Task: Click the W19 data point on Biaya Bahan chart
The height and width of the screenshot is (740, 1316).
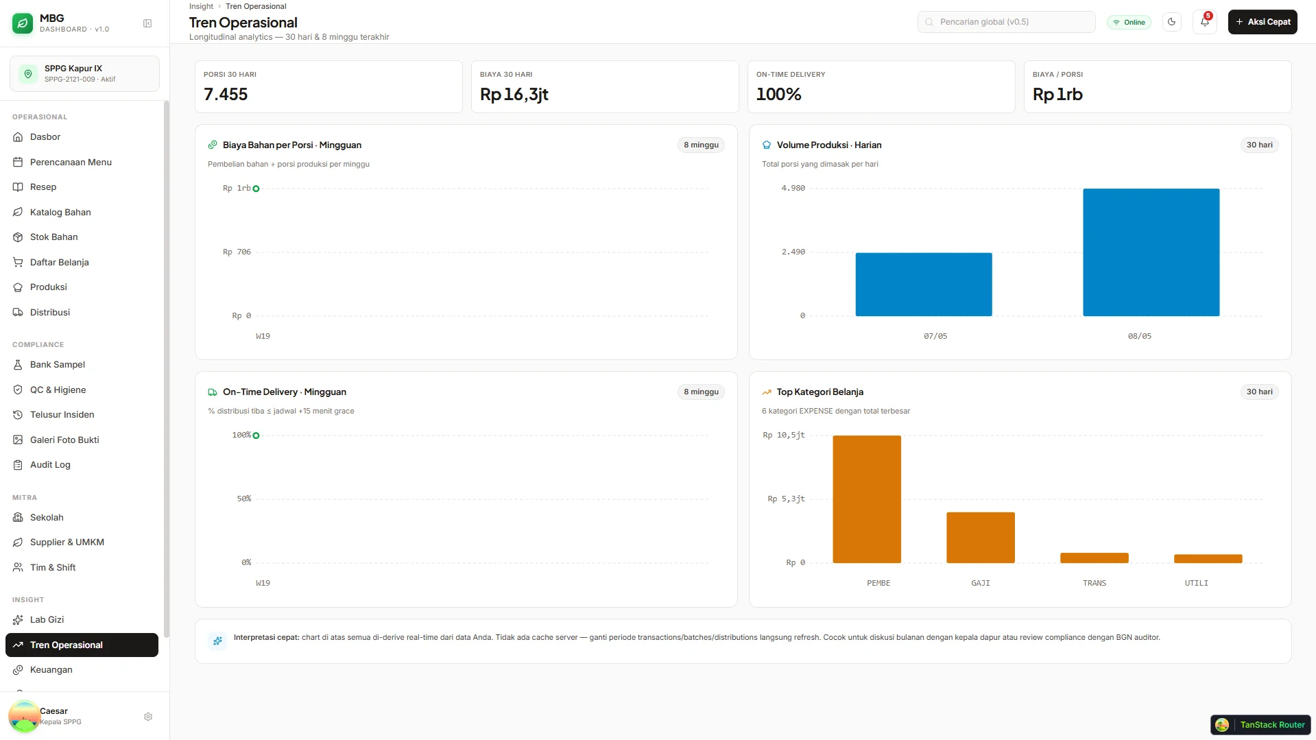Action: [256, 189]
